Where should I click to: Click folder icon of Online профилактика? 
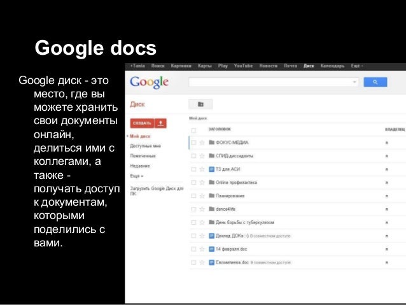tap(211, 182)
